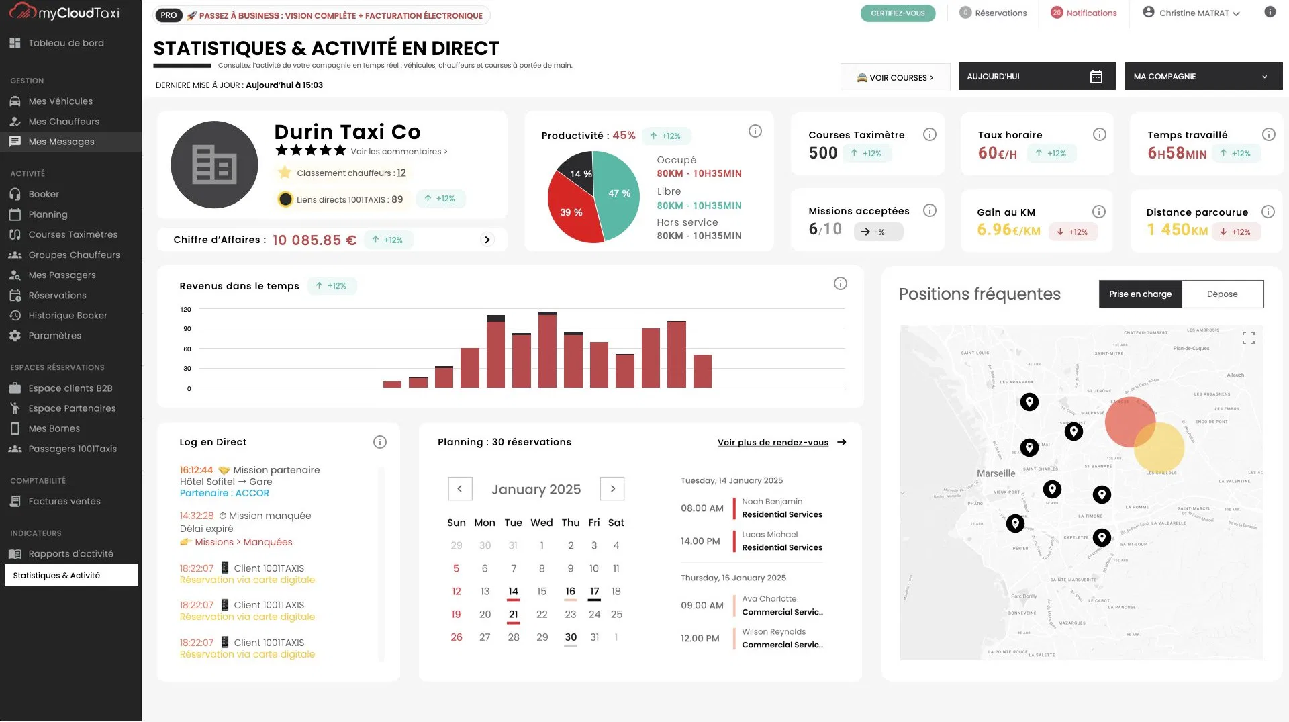Open Voir plus de rendez-vous link
Image resolution: width=1289 pixels, height=722 pixels.
coord(782,443)
